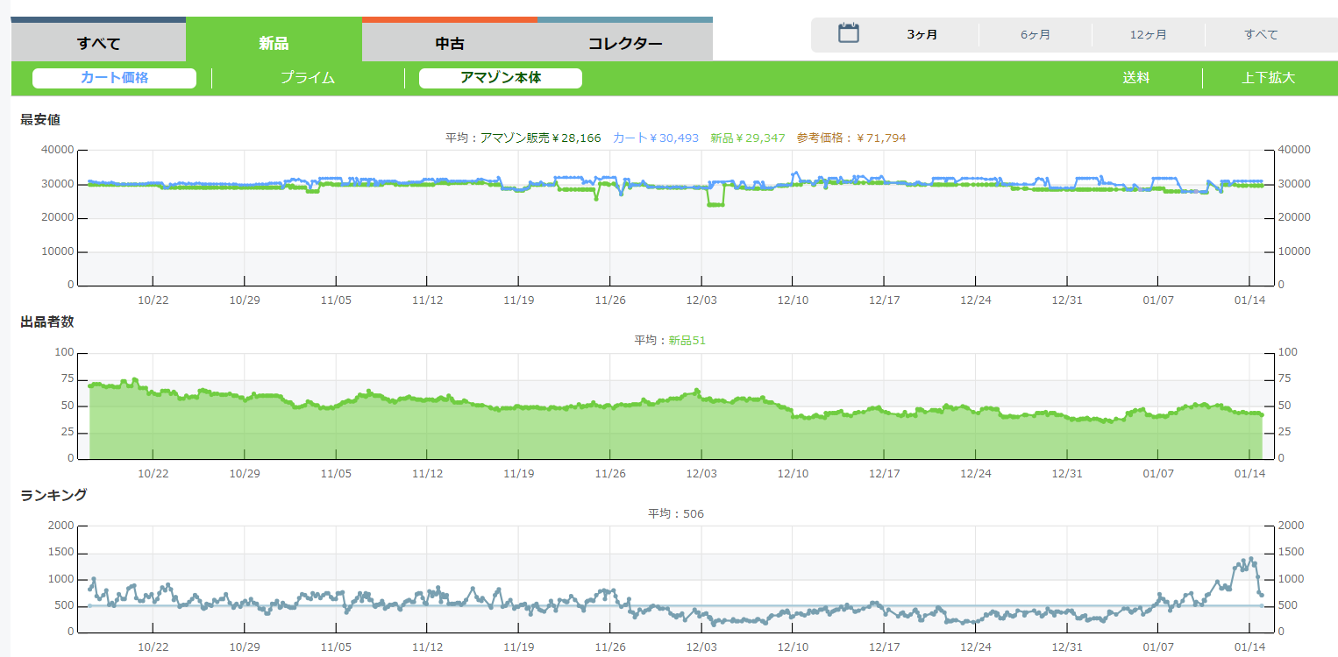The image size is (1338, 657).
Task: Click the 参考価格 ¥71,794 legend label
Action: point(850,138)
